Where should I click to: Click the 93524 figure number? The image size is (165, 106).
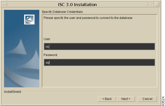163,101
